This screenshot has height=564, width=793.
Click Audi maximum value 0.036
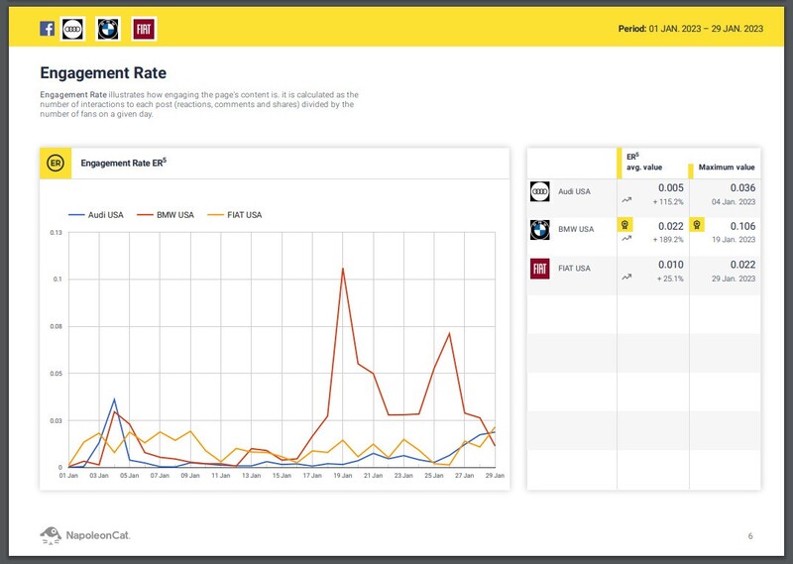coord(742,187)
